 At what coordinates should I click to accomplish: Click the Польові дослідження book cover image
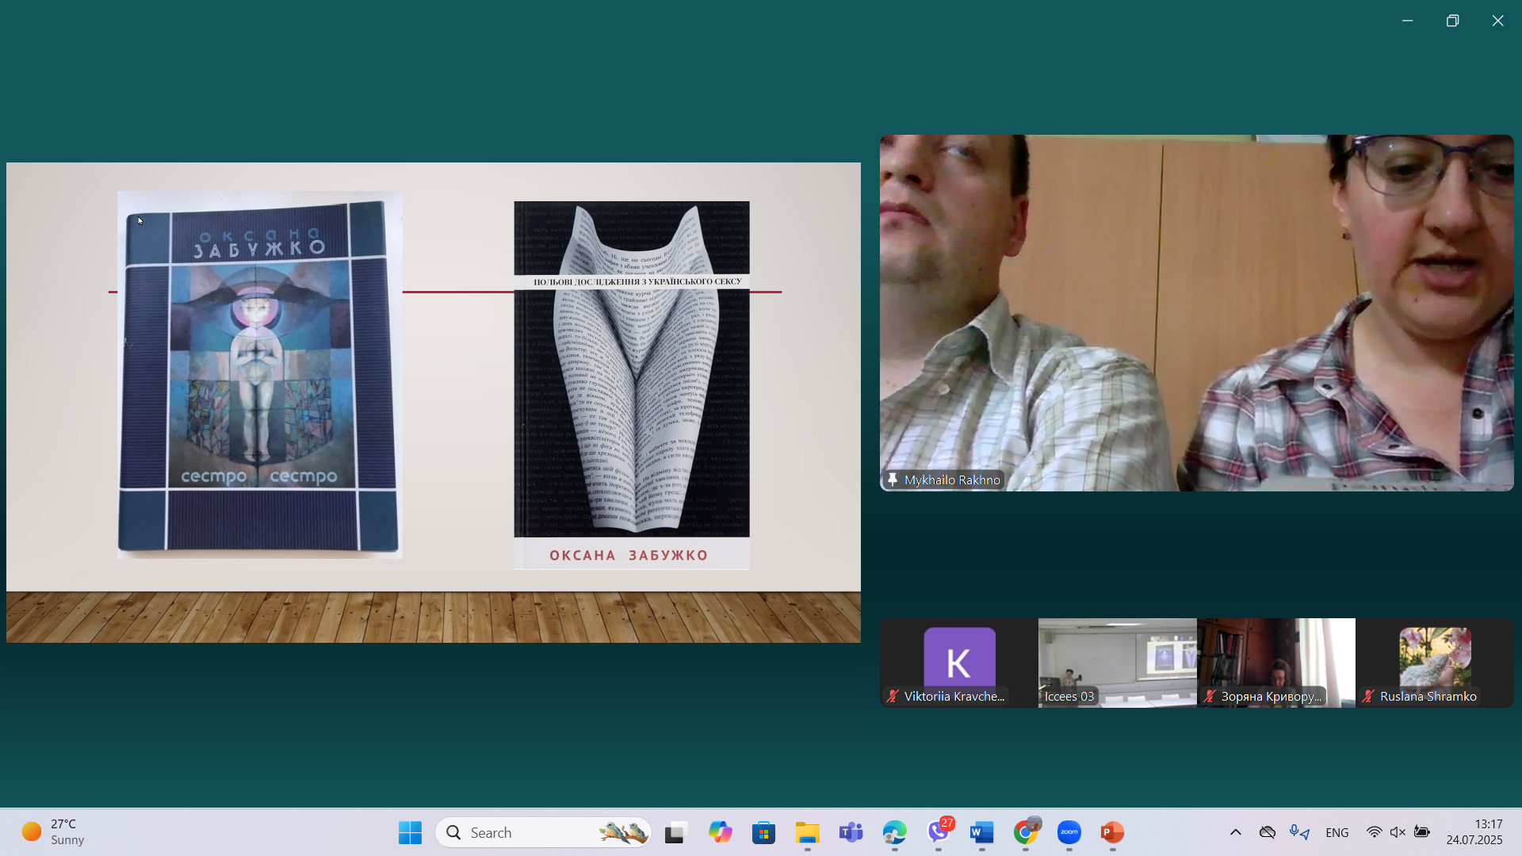632,385
